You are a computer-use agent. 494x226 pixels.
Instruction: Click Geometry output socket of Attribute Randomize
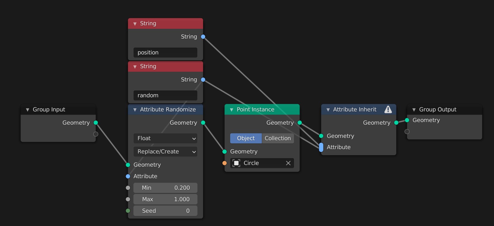pyautogui.click(x=203, y=123)
